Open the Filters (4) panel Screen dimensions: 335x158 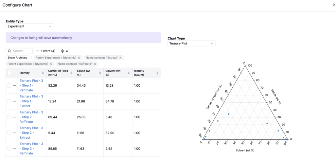coord(46,51)
